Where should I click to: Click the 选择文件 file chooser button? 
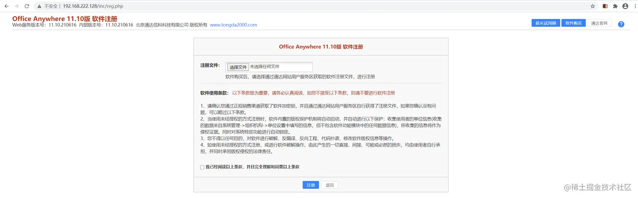coord(238,67)
